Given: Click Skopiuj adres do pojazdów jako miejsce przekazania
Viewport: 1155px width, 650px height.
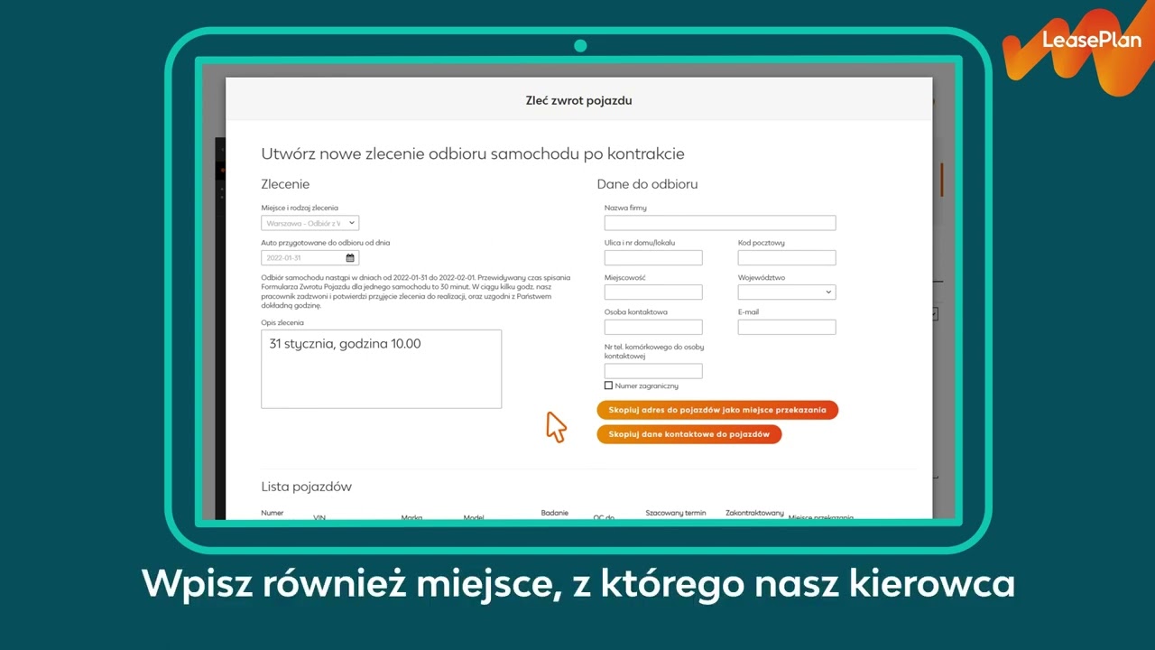Looking at the screenshot, I should tap(717, 410).
